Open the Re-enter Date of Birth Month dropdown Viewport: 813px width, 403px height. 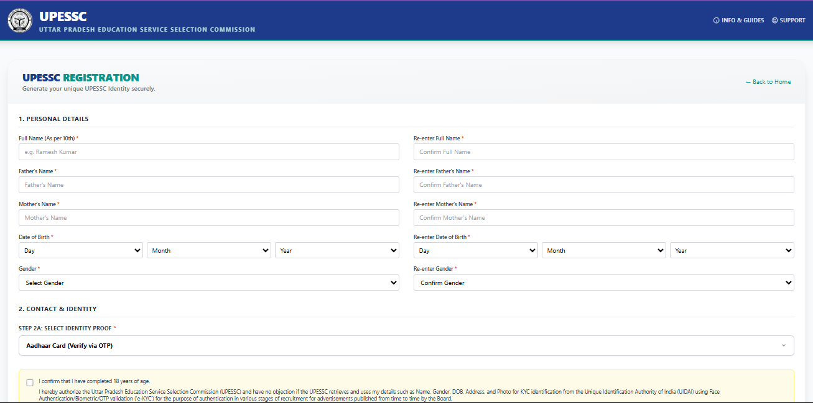(603, 250)
